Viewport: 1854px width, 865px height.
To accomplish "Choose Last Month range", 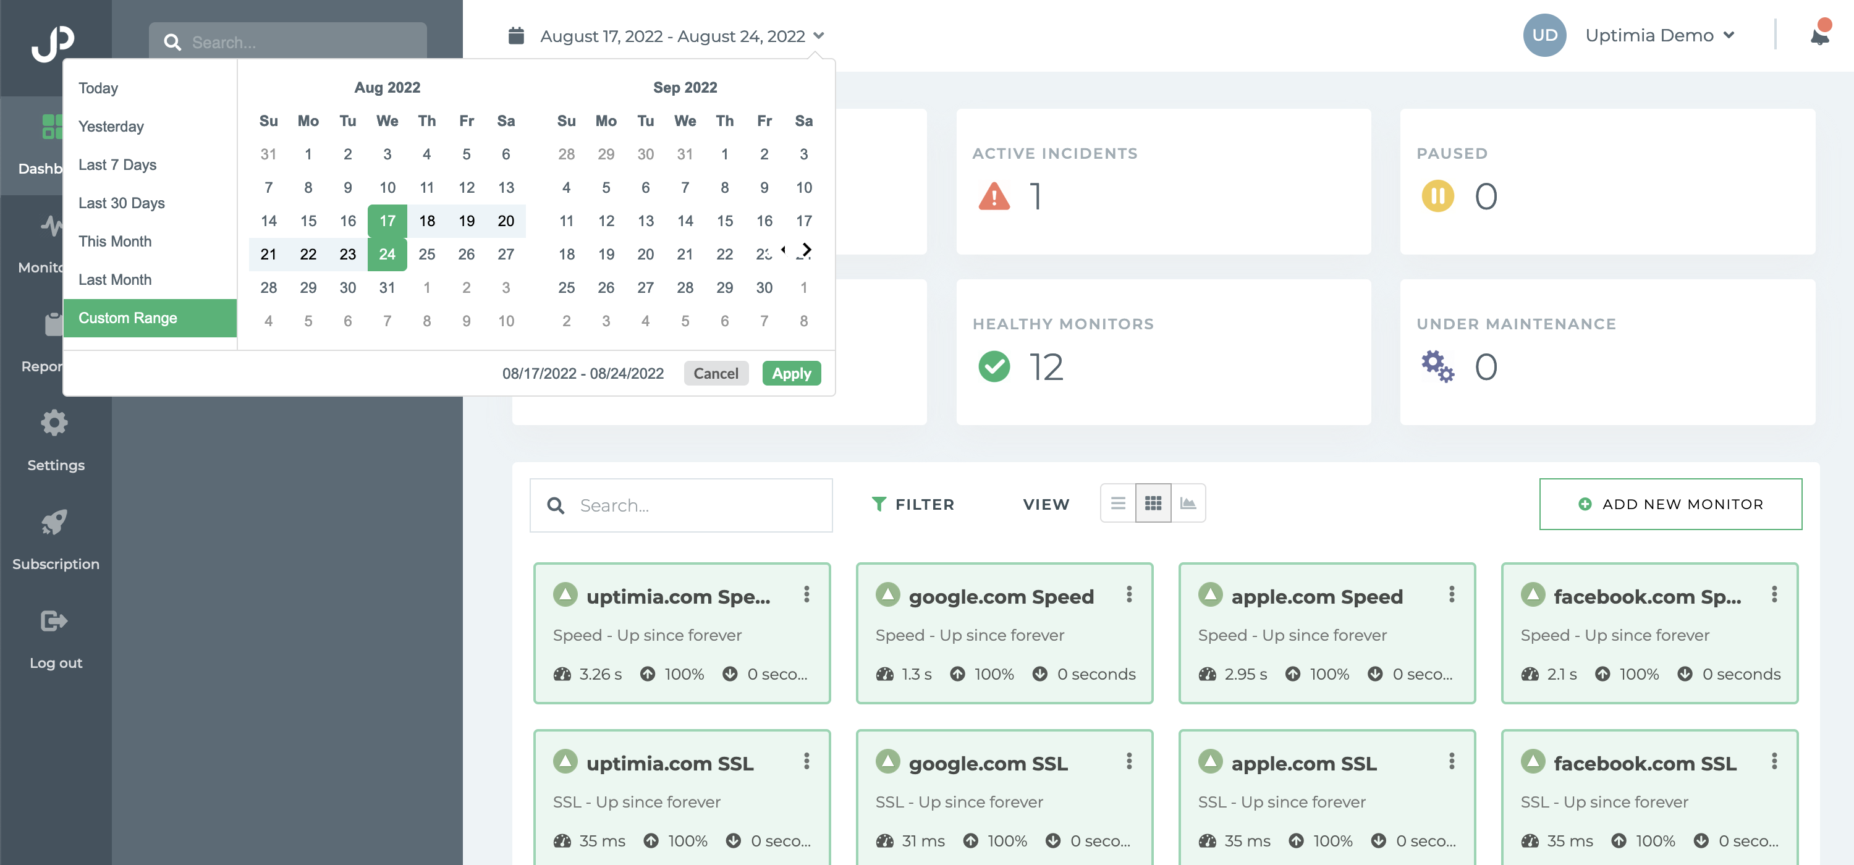I will (150, 279).
